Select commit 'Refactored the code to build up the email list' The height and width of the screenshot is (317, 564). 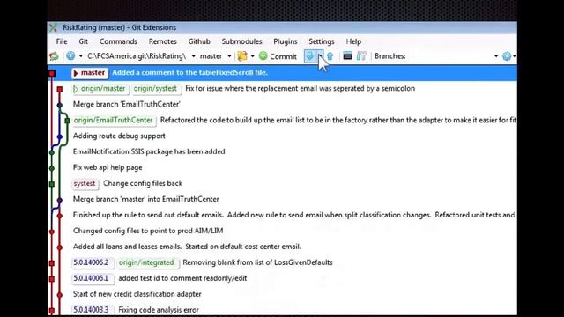tap(338, 120)
